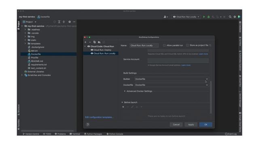The height and width of the screenshot is (145, 259).
Task: Select README.md in the Project tree
Action: point(37,61)
